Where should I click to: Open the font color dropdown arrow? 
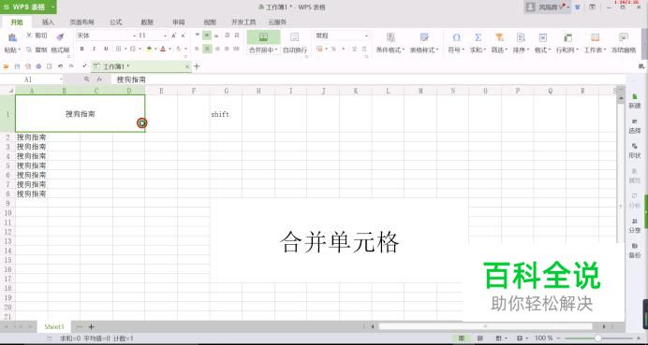[169, 50]
